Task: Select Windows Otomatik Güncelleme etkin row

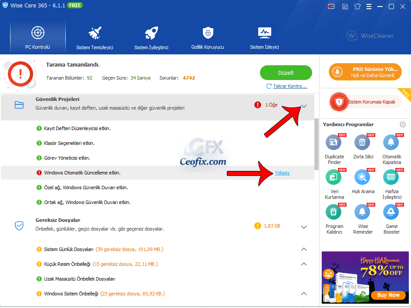Action: 158,173
